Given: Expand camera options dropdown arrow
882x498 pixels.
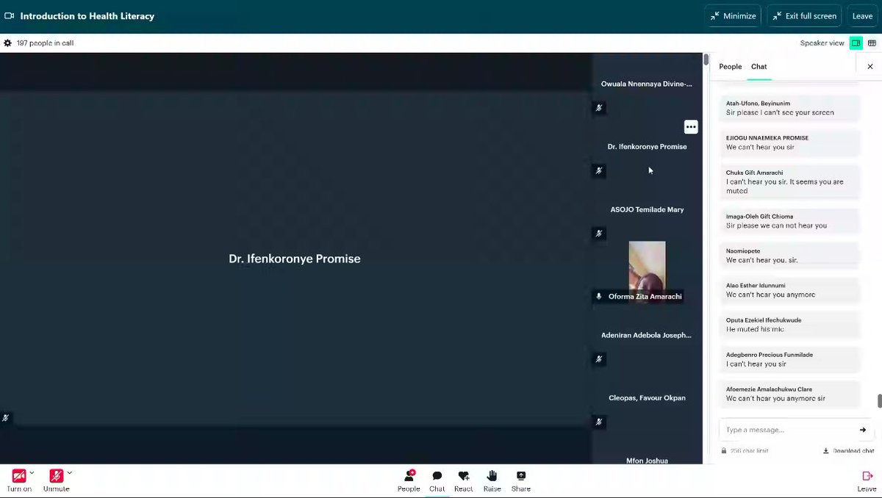Looking at the screenshot, I should pos(32,472).
